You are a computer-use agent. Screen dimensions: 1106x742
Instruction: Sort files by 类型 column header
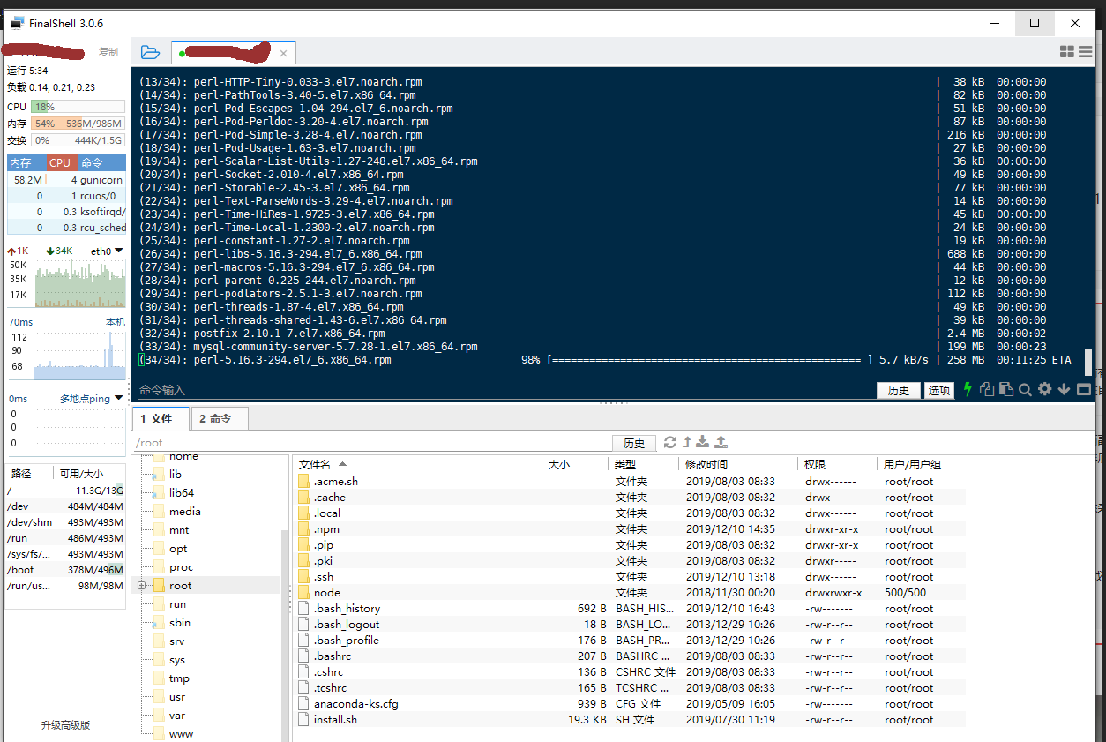pos(644,464)
